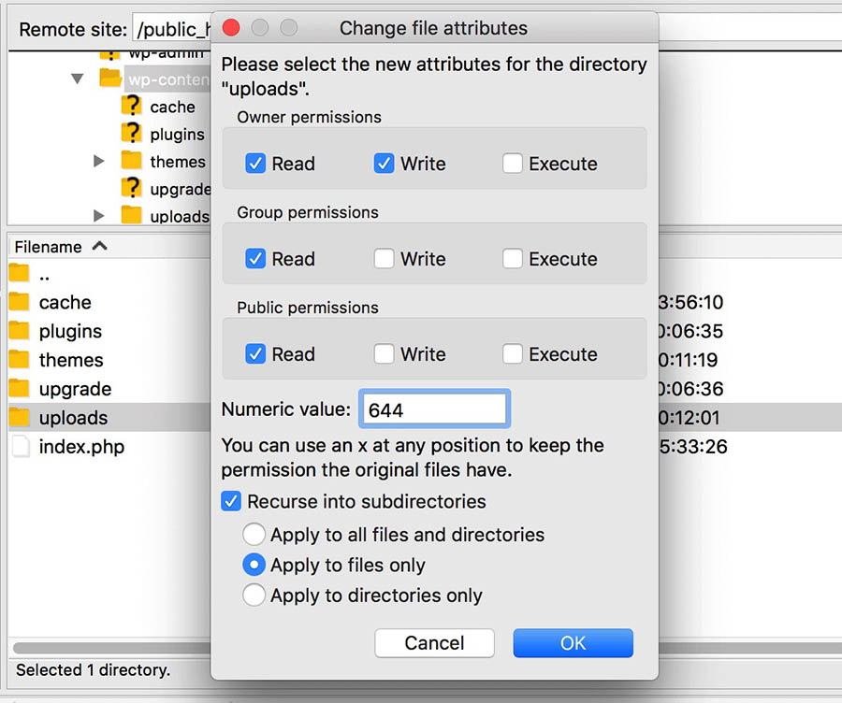Screen dimensions: 842x703
Task: Click the parent directory folder icon
Action: 20,274
